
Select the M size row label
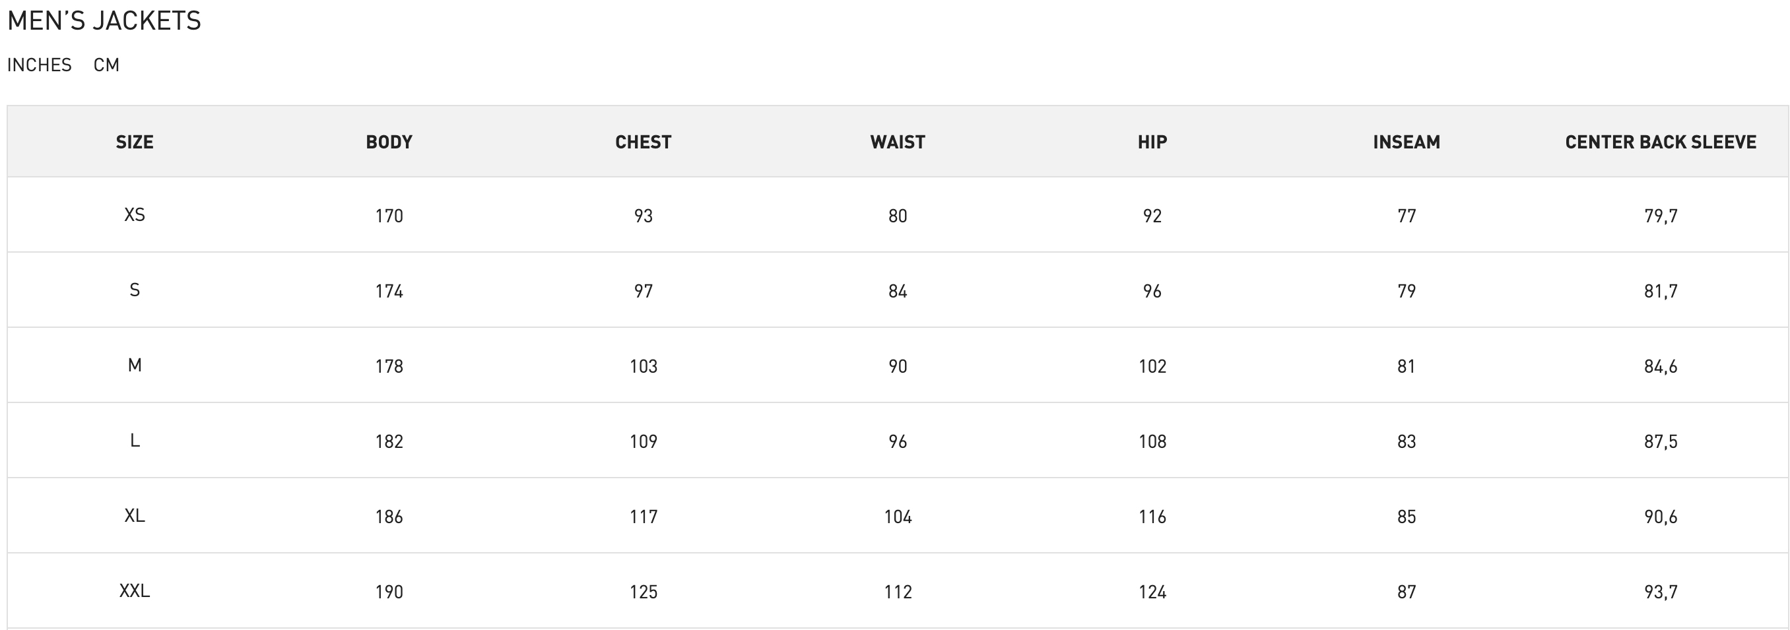coord(135,365)
